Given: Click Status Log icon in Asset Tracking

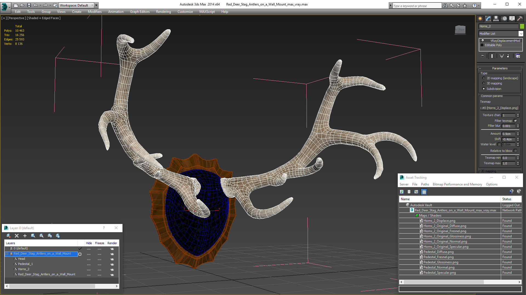Looking at the screenshot, I should (x=409, y=192).
